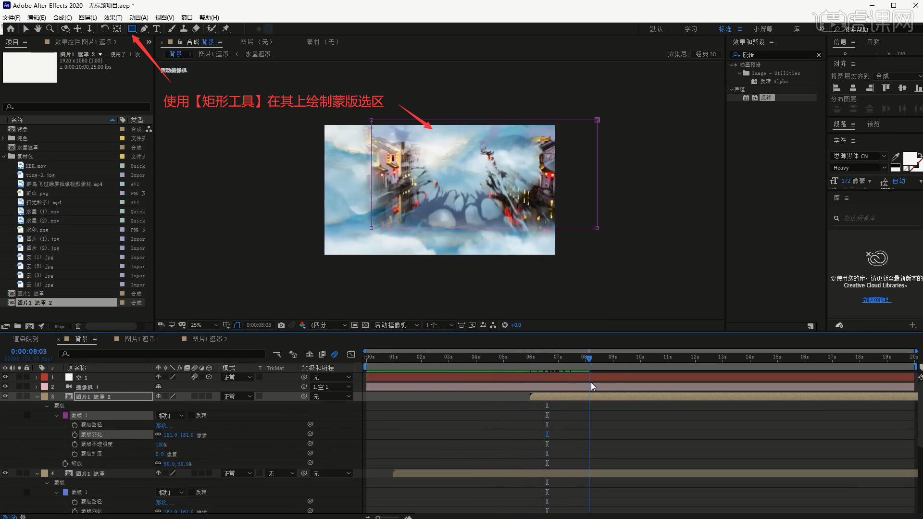The image size is (923, 519).
Task: Click the 立即获取 link
Action: click(x=876, y=300)
